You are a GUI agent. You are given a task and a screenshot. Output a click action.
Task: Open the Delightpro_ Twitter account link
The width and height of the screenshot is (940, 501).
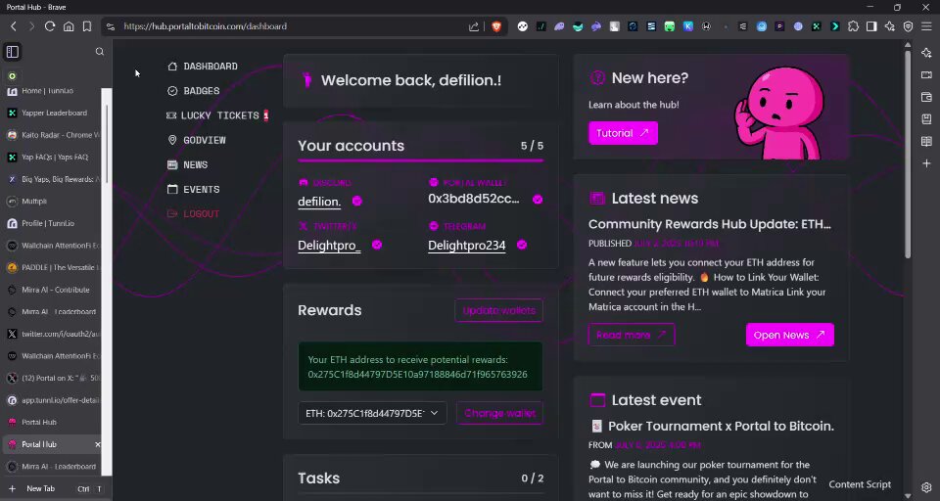pos(329,245)
